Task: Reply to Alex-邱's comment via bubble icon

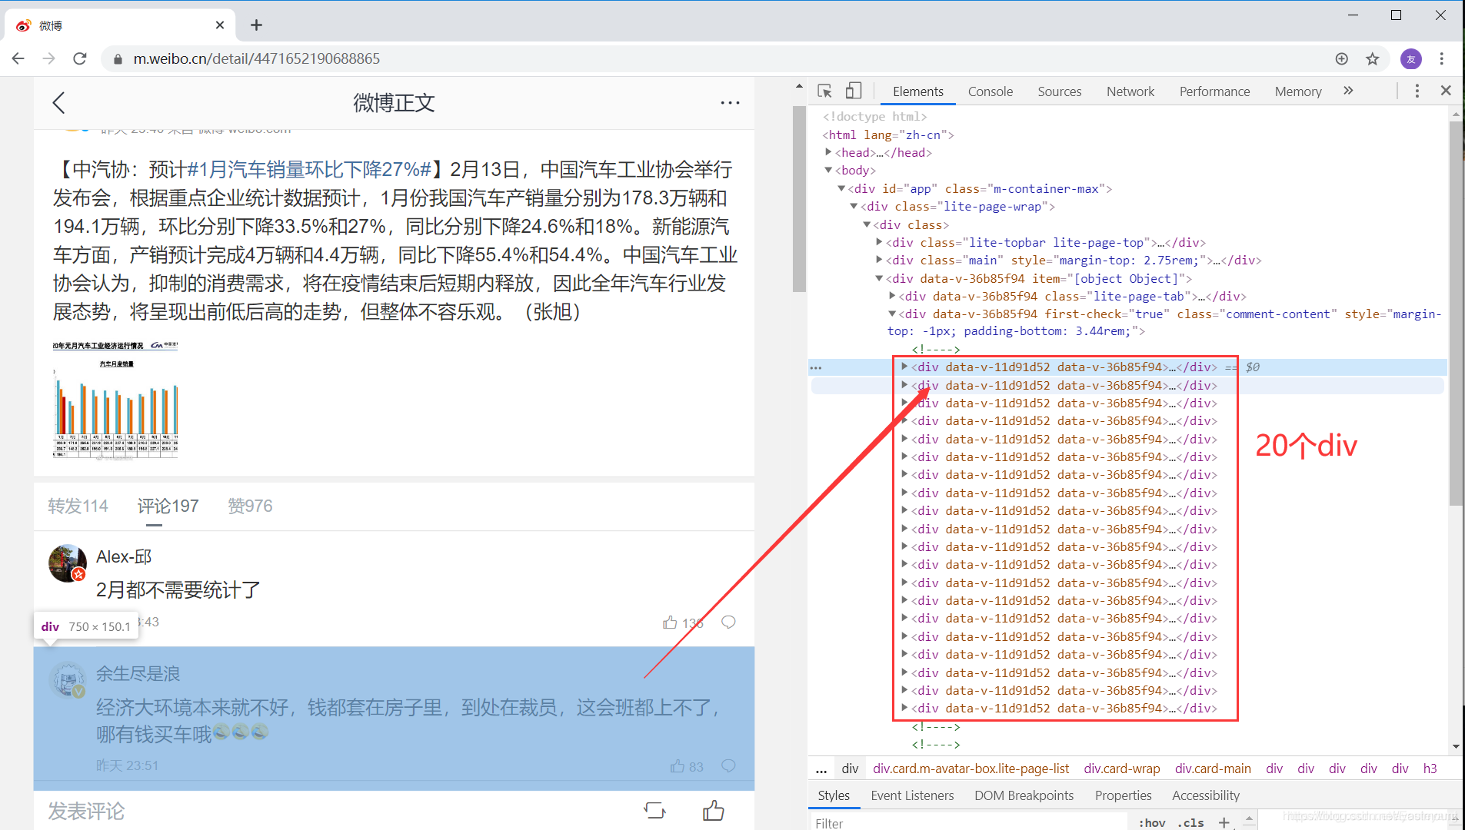Action: [728, 622]
